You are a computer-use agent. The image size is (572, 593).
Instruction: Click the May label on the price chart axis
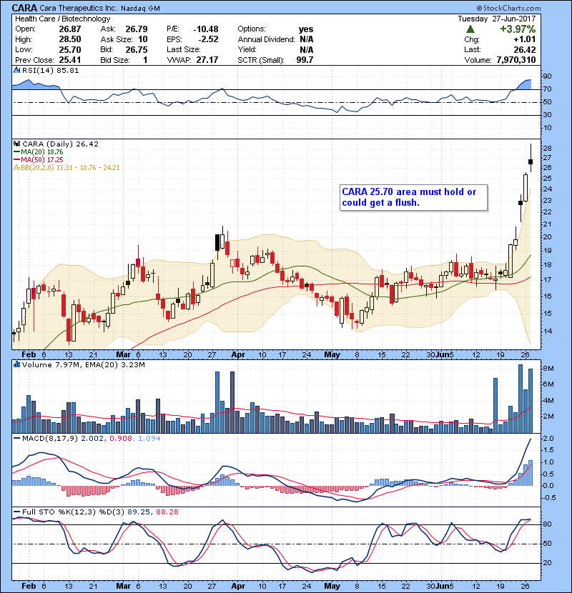[x=332, y=354]
